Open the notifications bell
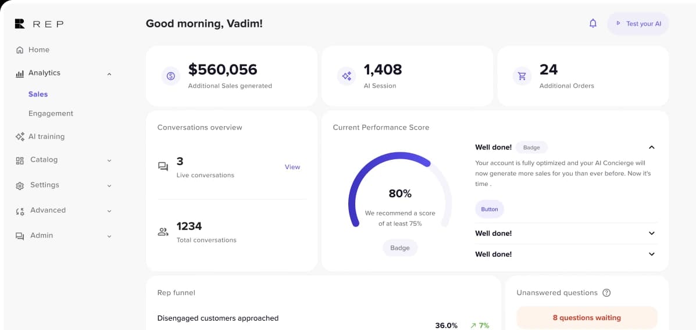 pos(593,23)
